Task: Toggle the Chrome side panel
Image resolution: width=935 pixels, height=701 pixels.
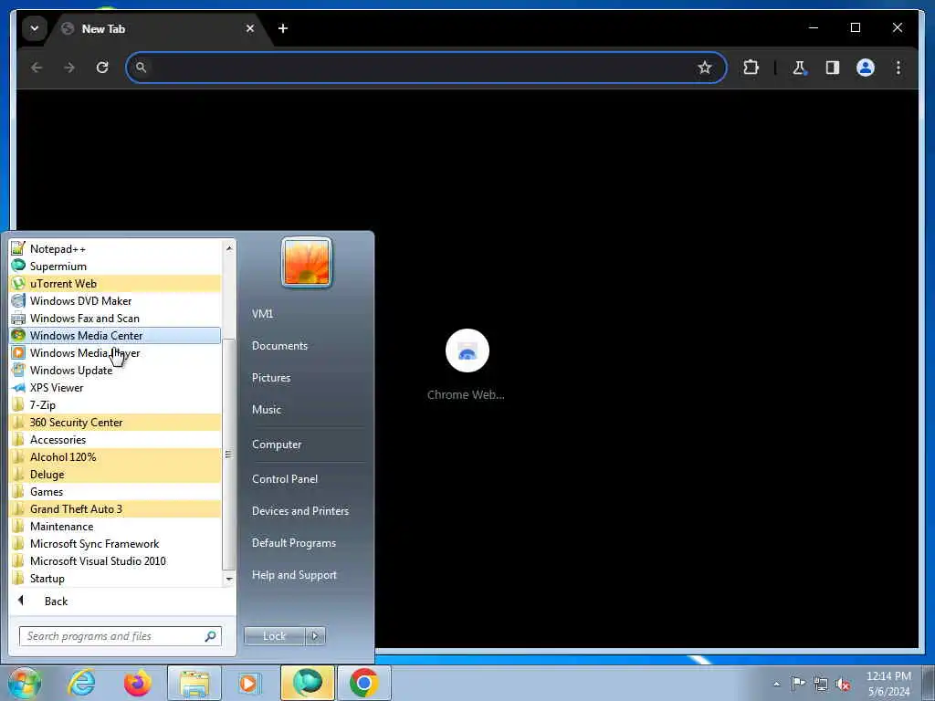Action: 833,68
